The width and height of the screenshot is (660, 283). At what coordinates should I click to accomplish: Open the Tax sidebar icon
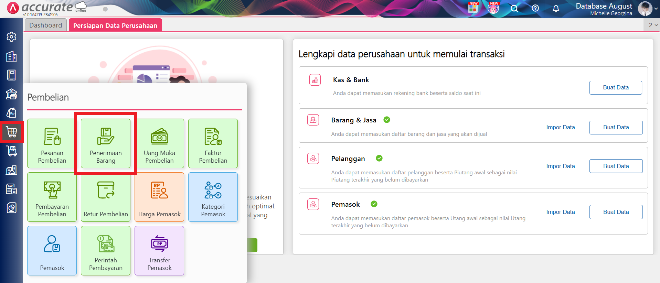11,189
